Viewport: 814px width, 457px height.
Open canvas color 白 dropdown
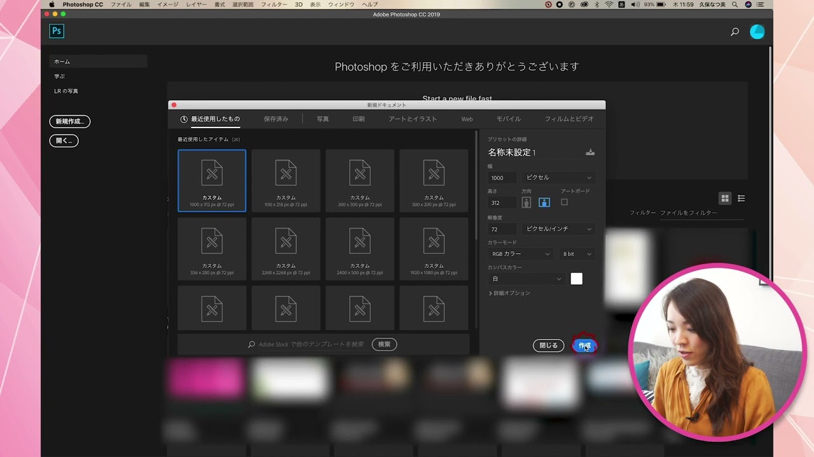tap(526, 279)
